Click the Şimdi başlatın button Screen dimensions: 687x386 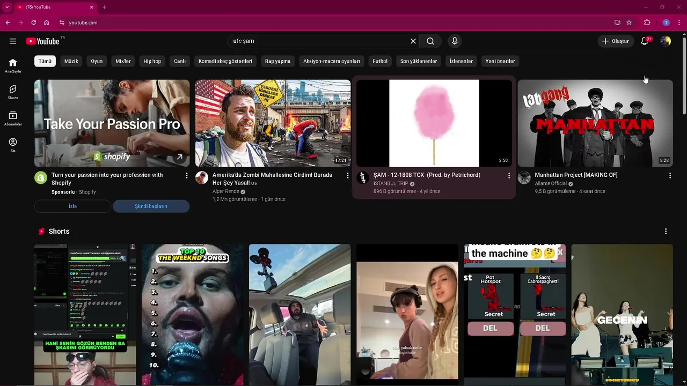click(151, 206)
